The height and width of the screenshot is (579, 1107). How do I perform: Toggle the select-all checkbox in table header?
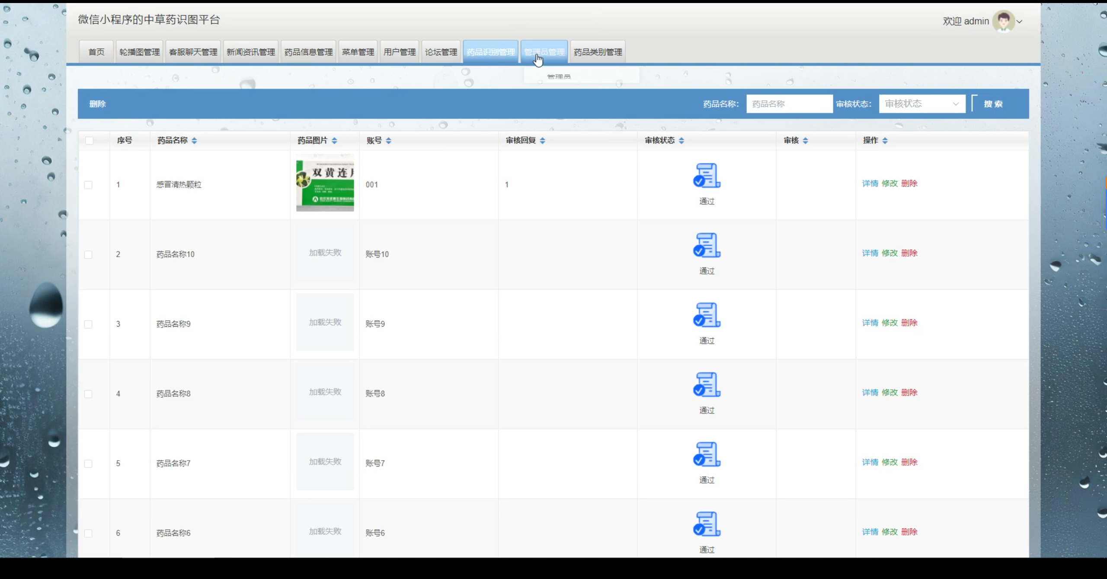(x=89, y=140)
